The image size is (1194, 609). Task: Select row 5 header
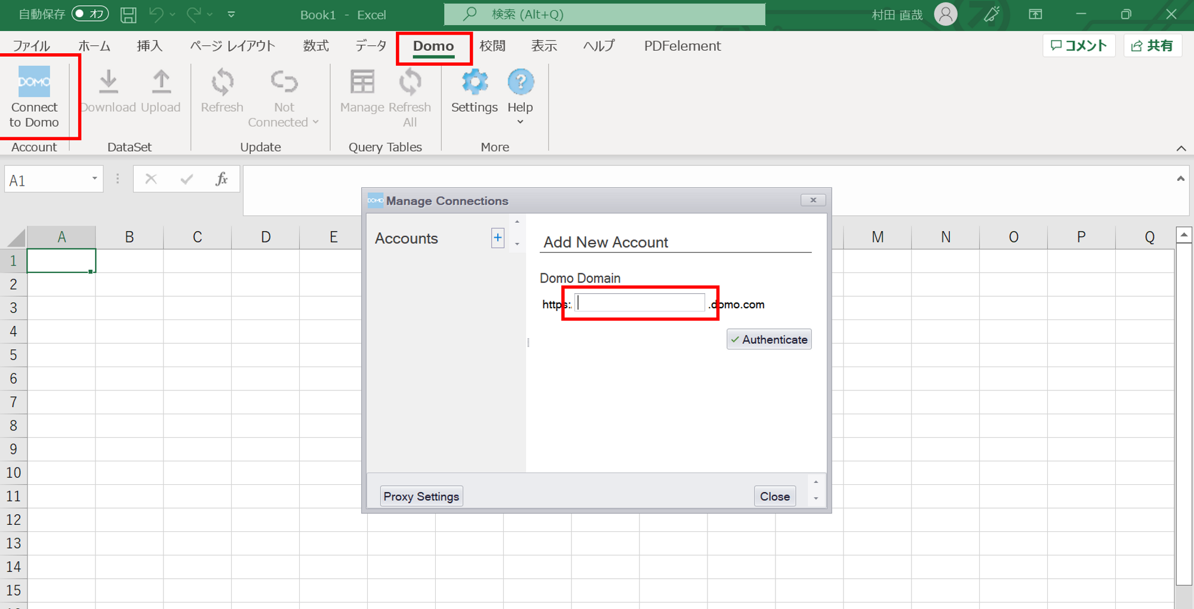(13, 355)
